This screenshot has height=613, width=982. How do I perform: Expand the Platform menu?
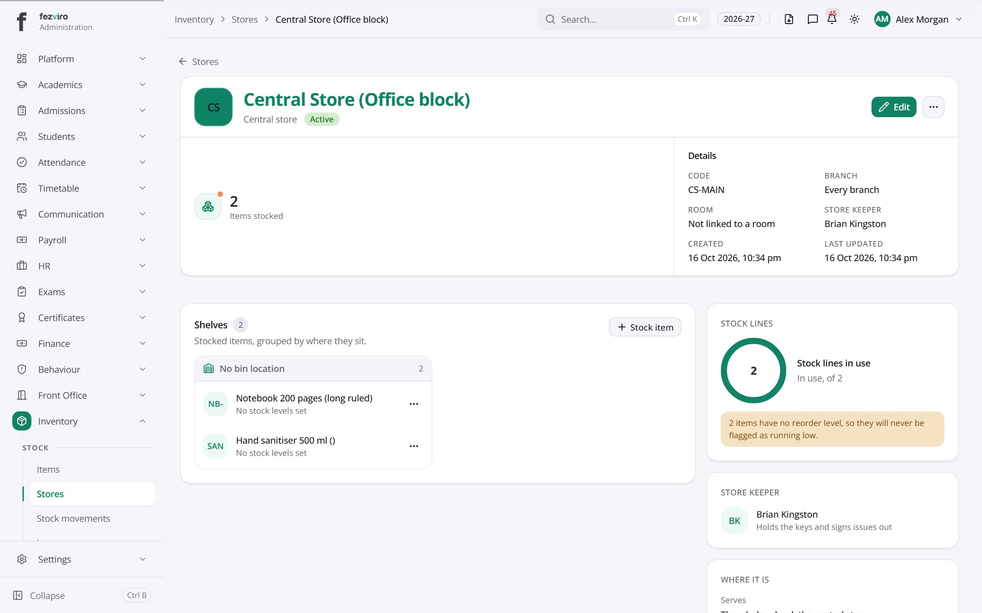pyautogui.click(x=82, y=59)
